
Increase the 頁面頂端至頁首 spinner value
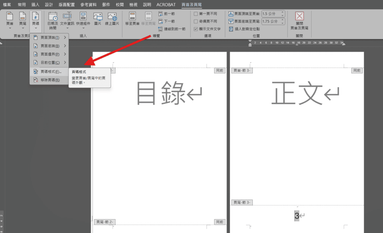[x=282, y=12]
